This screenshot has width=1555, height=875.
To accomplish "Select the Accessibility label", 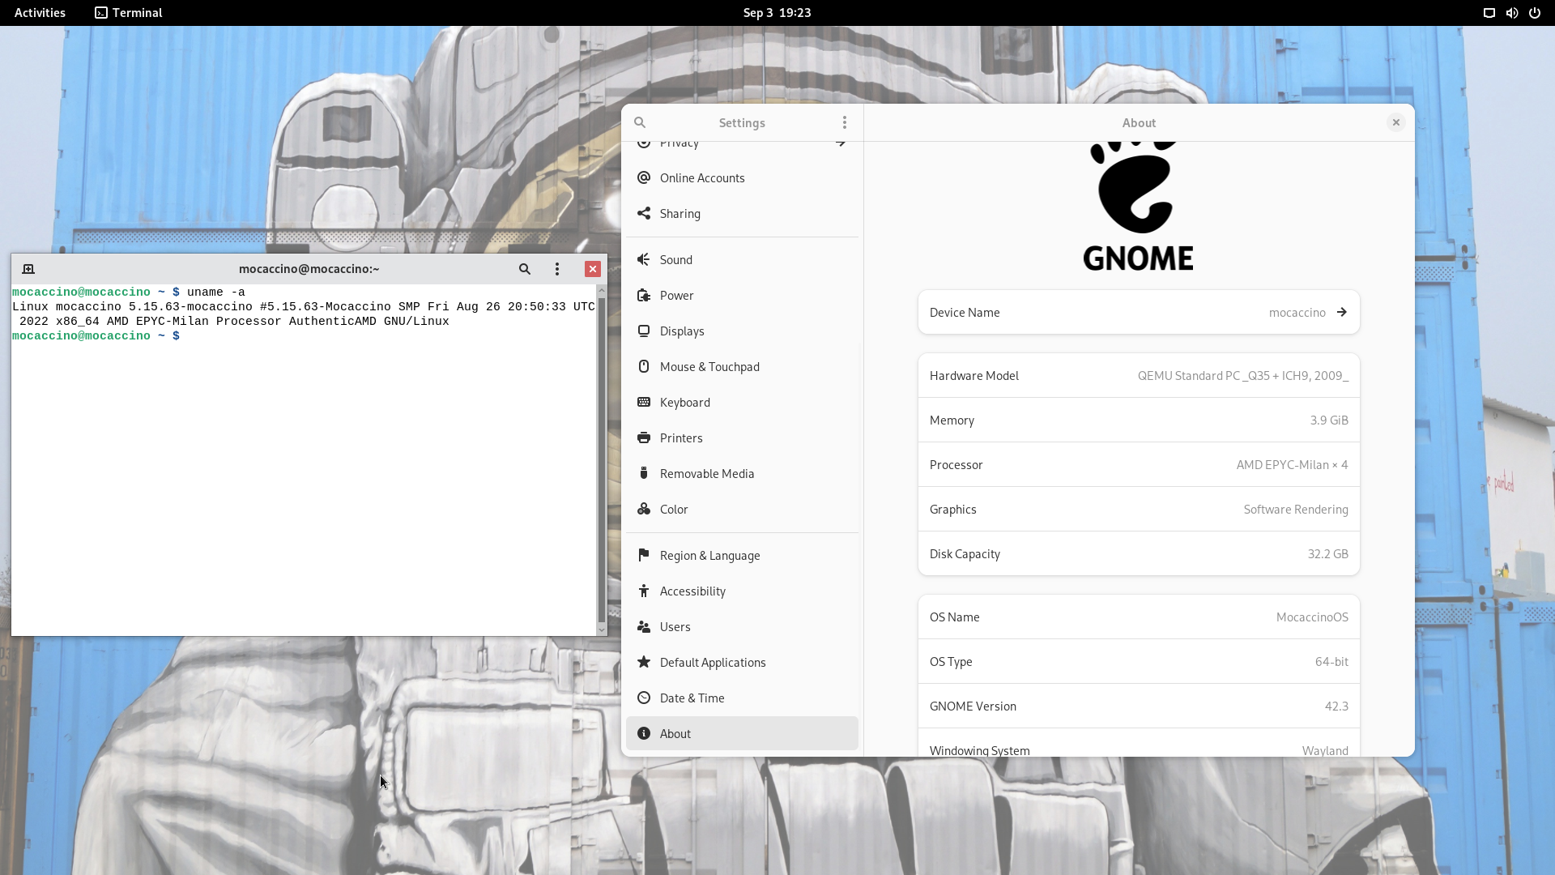I will tap(692, 591).
